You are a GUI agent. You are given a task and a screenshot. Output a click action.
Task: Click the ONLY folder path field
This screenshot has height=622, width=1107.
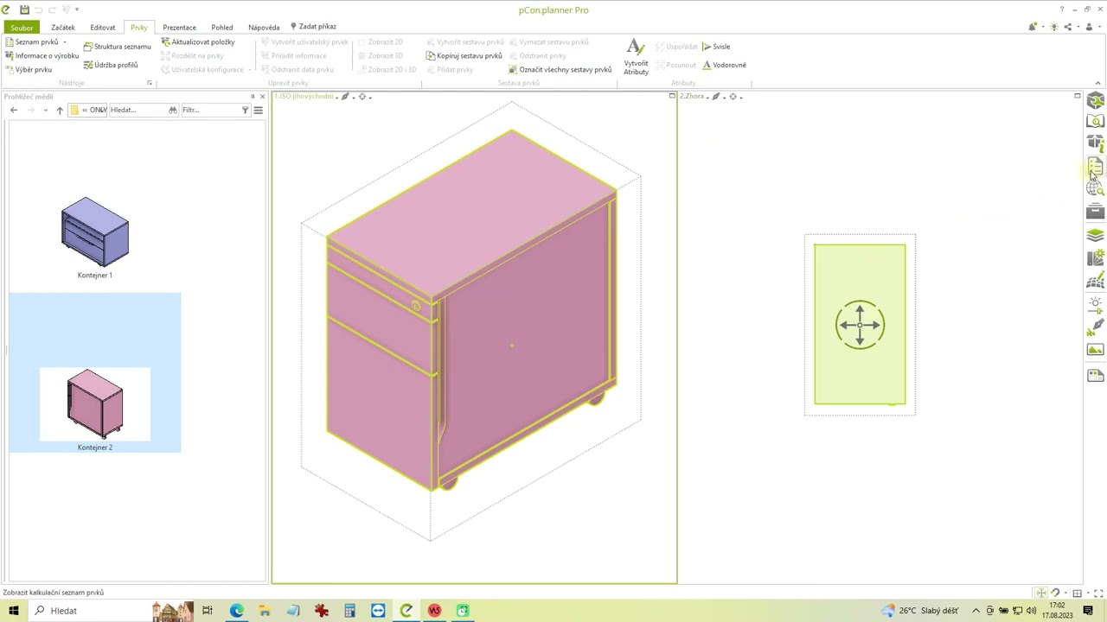[88, 110]
